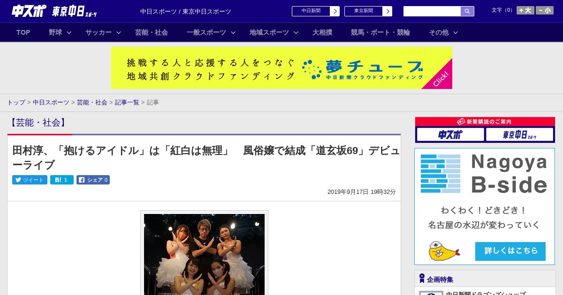Go to TOP menu item
This screenshot has width=563, height=295.
[x=23, y=32]
